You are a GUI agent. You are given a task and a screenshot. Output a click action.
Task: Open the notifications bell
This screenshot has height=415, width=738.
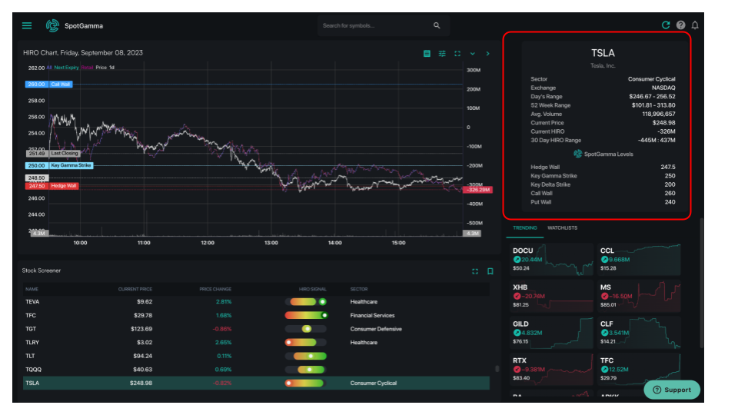click(x=695, y=25)
